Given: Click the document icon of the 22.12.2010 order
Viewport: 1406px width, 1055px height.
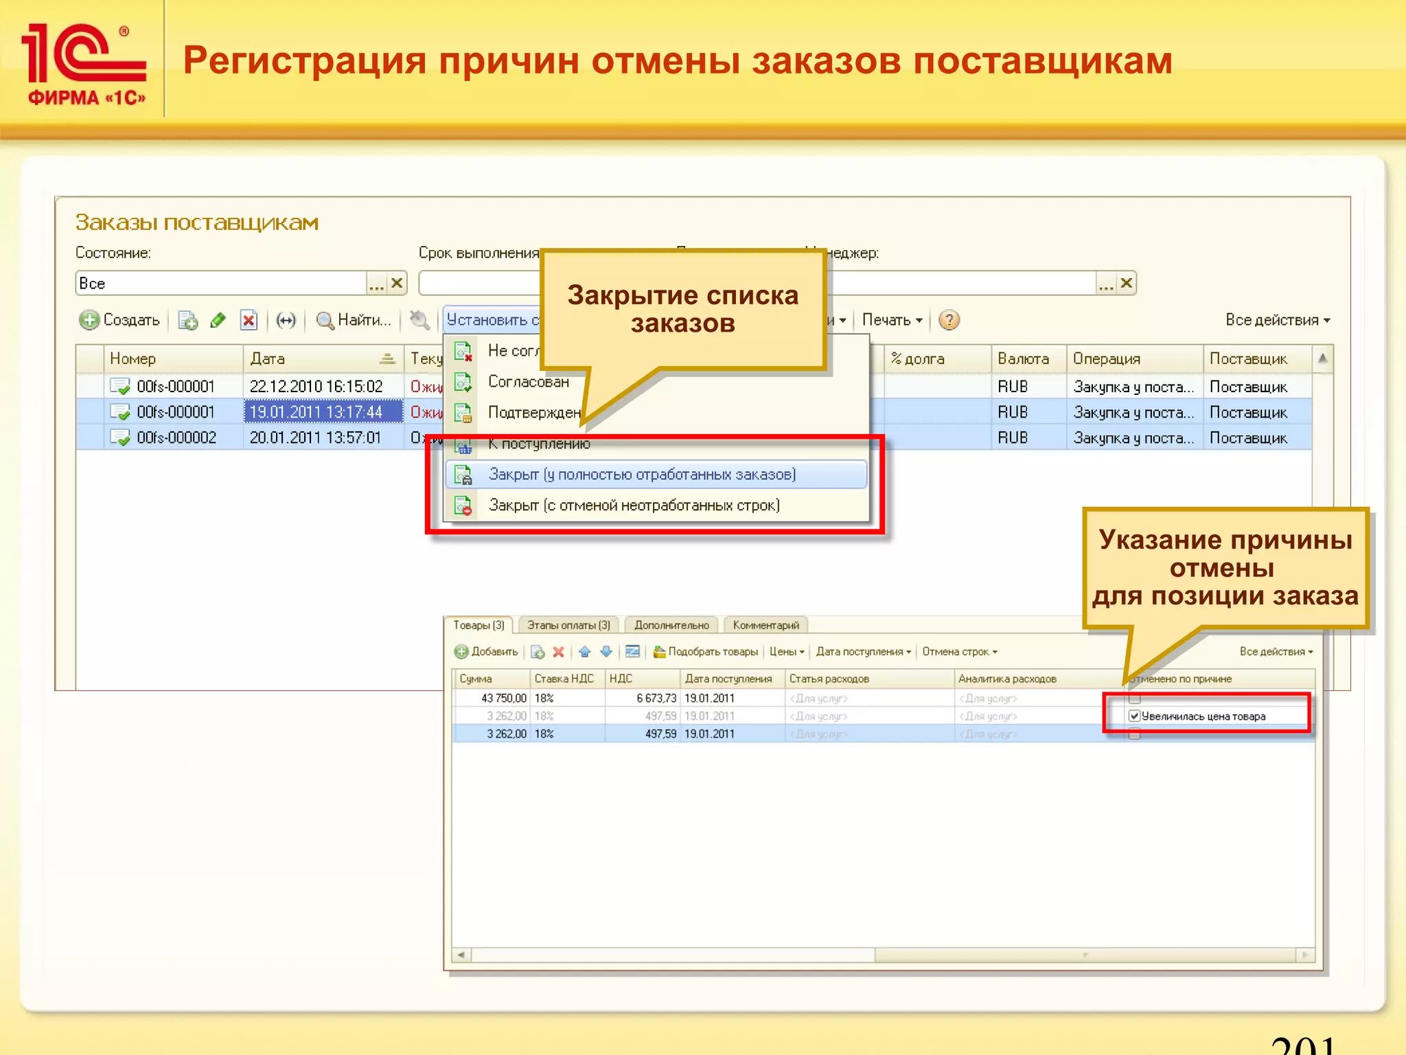Looking at the screenshot, I should 120,387.
